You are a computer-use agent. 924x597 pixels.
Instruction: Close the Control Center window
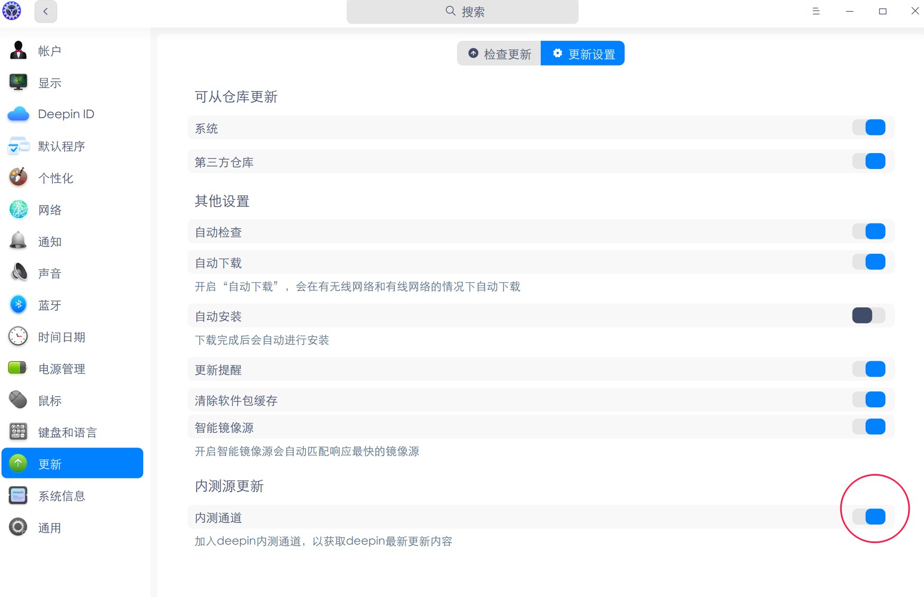pos(915,11)
